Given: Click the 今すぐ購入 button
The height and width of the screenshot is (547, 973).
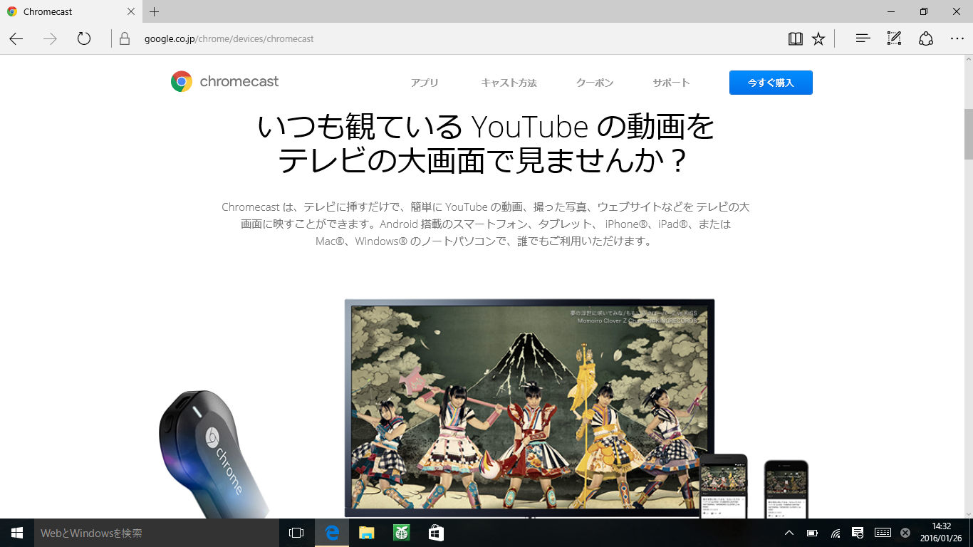Looking at the screenshot, I should point(771,83).
